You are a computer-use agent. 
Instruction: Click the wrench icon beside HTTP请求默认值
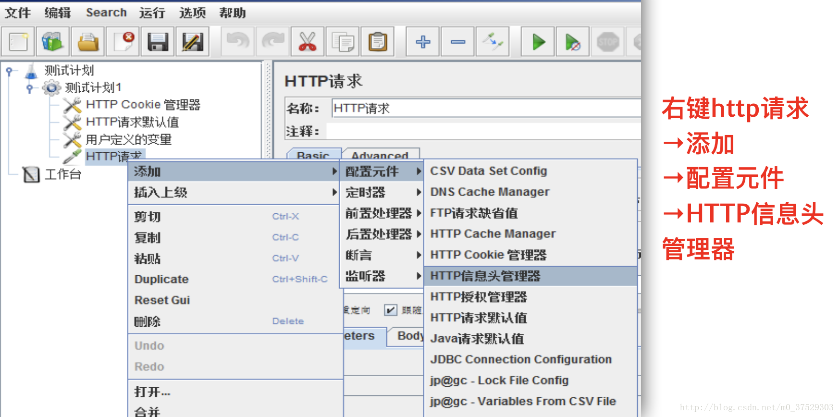[x=72, y=123]
